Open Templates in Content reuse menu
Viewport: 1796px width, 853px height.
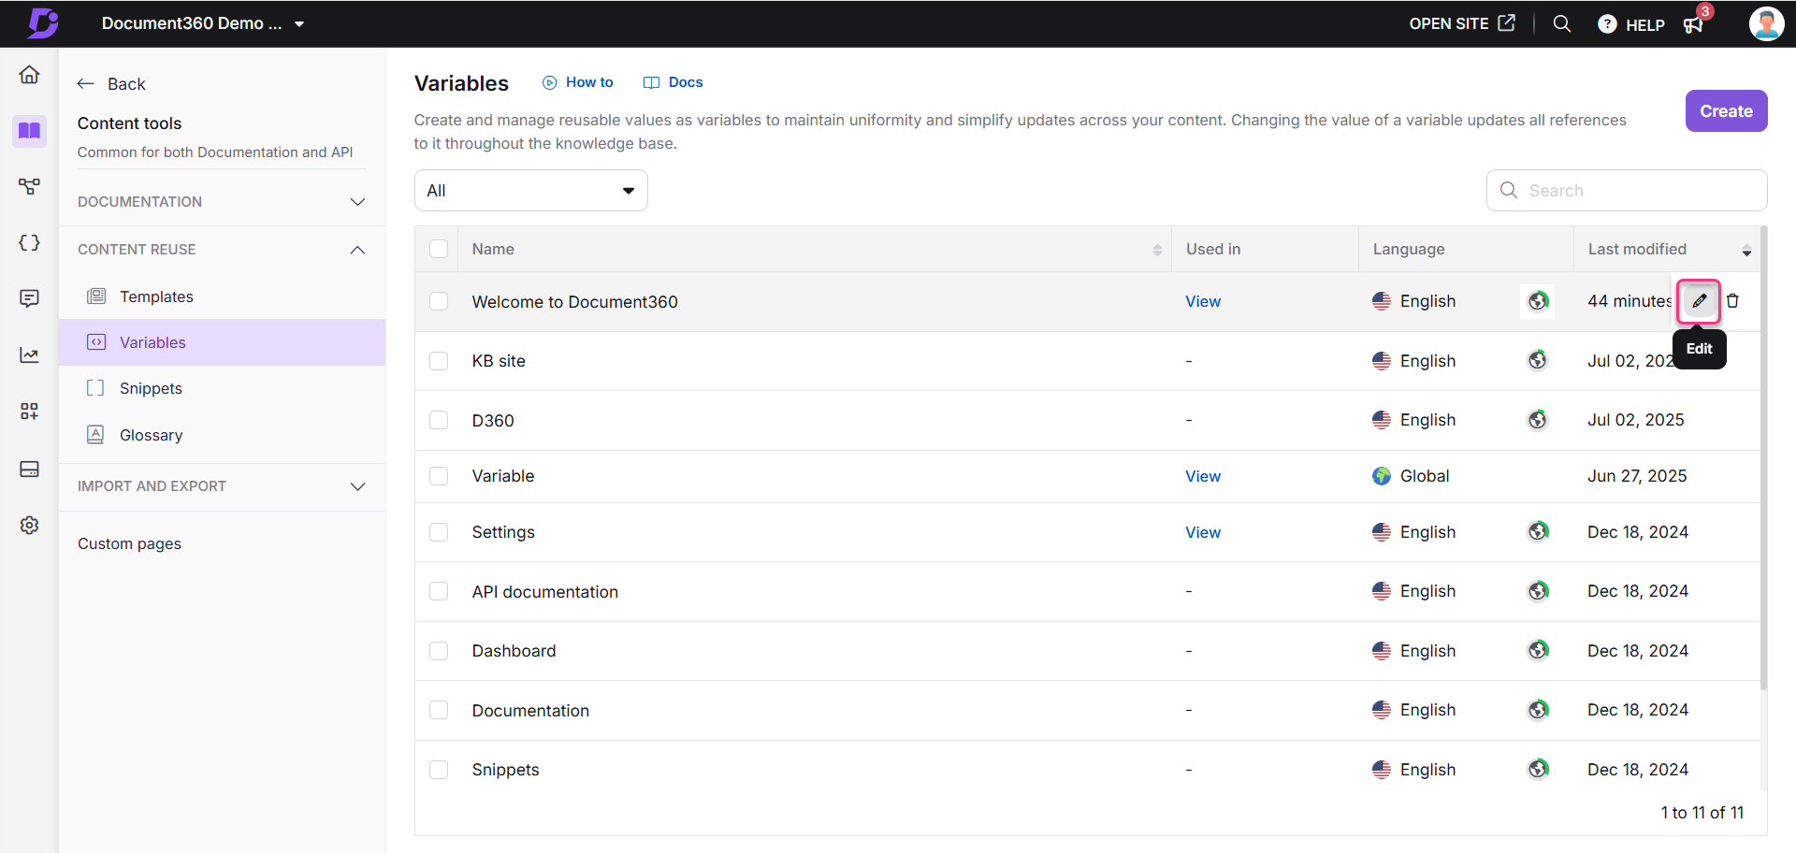coord(222,296)
